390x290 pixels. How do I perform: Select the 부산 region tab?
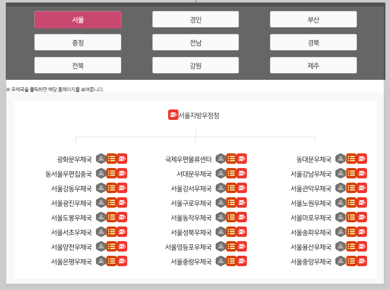[313, 19]
